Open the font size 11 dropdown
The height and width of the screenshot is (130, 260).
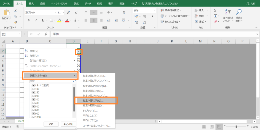click(x=64, y=13)
